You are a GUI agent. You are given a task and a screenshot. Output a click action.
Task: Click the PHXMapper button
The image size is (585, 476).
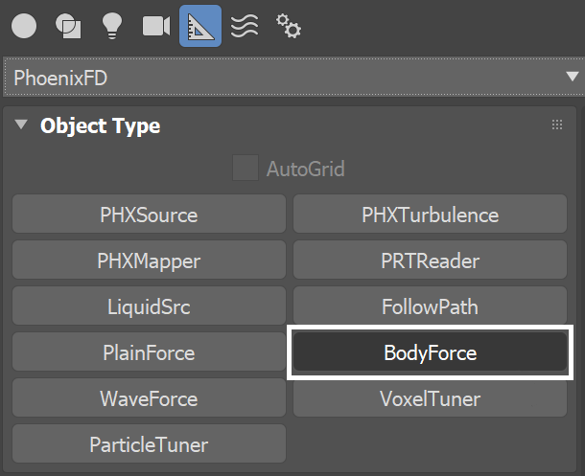coord(150,260)
